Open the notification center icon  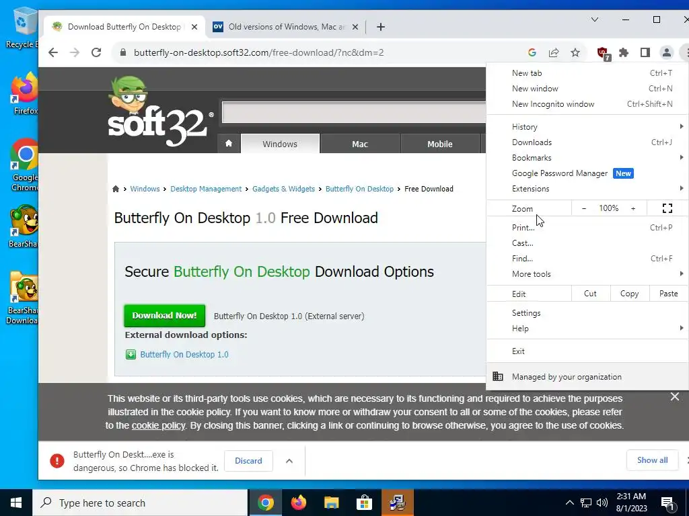point(668,503)
